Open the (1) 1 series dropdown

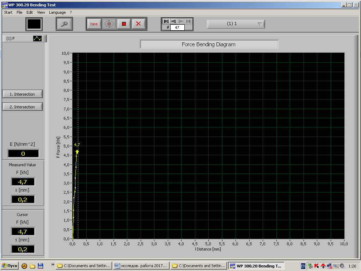coord(236,24)
